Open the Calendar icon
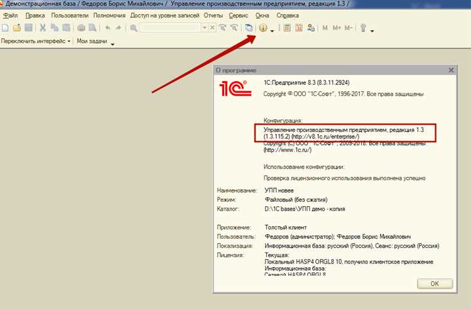This screenshot has height=310, width=471. [298, 28]
